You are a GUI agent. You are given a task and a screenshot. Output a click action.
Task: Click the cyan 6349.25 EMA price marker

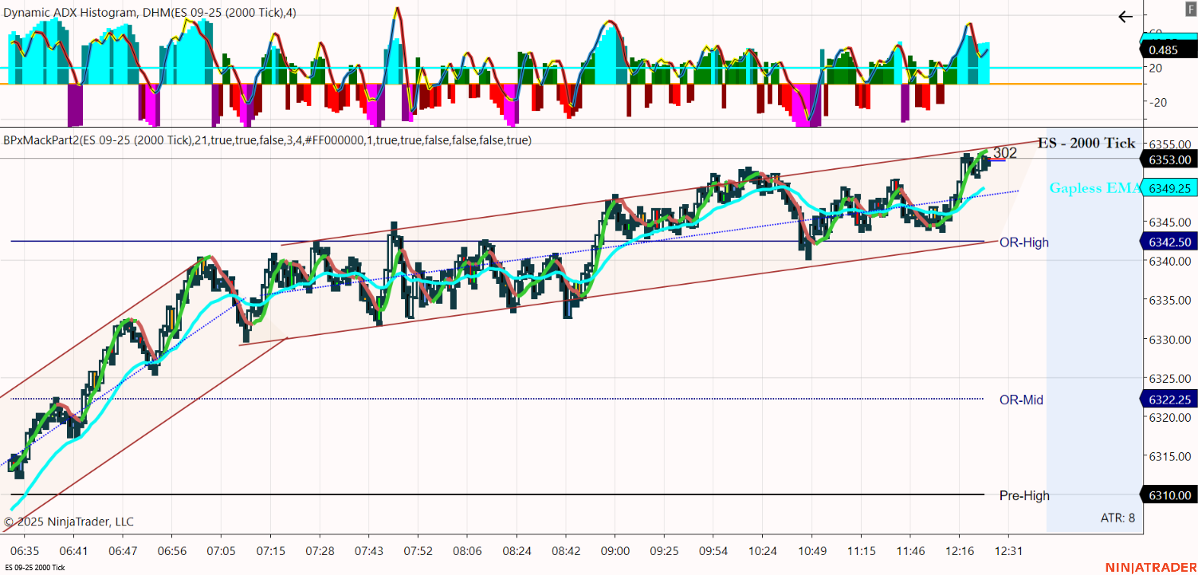coord(1169,188)
